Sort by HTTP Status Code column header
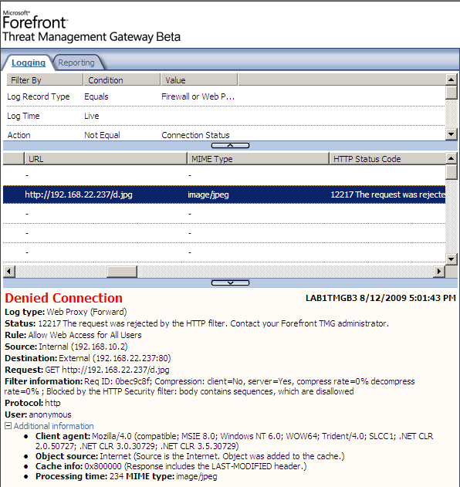 [387, 159]
